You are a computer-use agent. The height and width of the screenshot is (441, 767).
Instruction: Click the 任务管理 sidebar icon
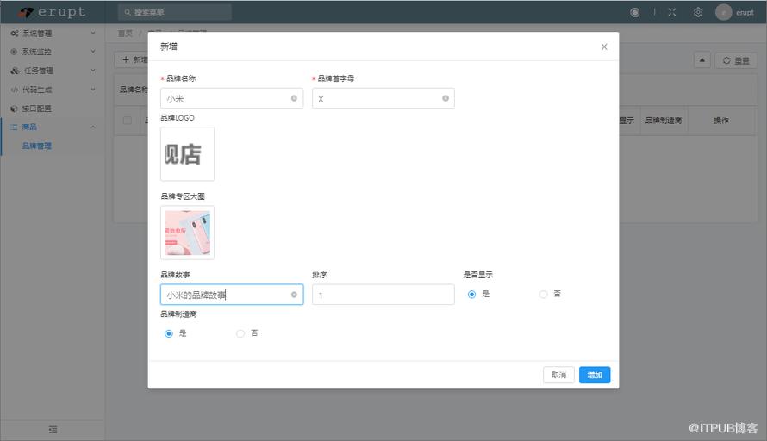15,71
